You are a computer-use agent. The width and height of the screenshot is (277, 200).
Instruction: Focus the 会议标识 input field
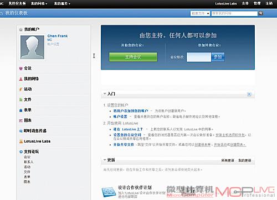(x=199, y=57)
